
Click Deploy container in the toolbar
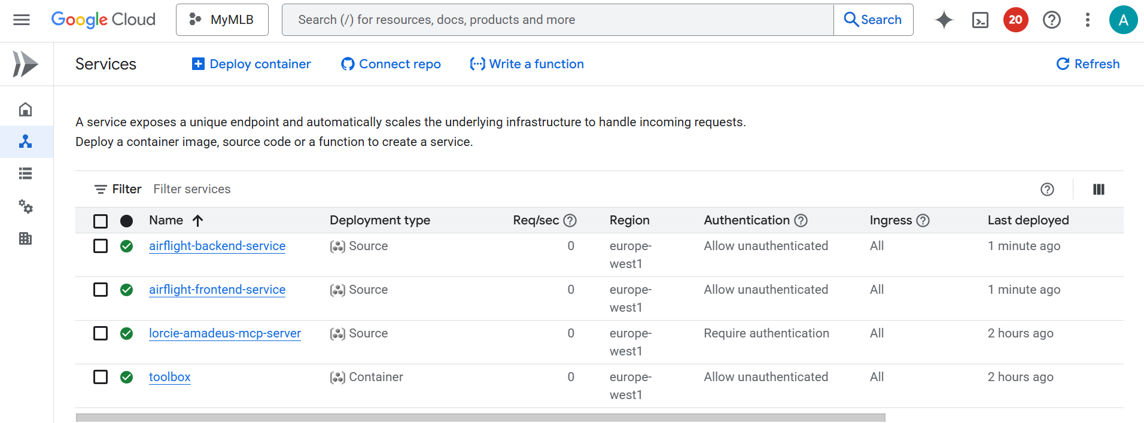pos(251,64)
